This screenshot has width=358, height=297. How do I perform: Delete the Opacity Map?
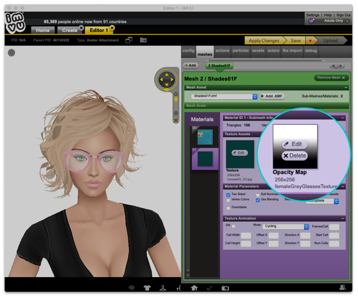pos(295,156)
